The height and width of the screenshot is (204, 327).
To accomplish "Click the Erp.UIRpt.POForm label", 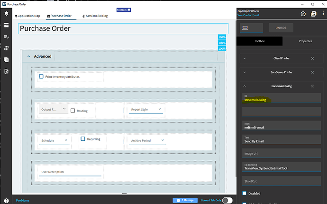I will pos(248,11).
